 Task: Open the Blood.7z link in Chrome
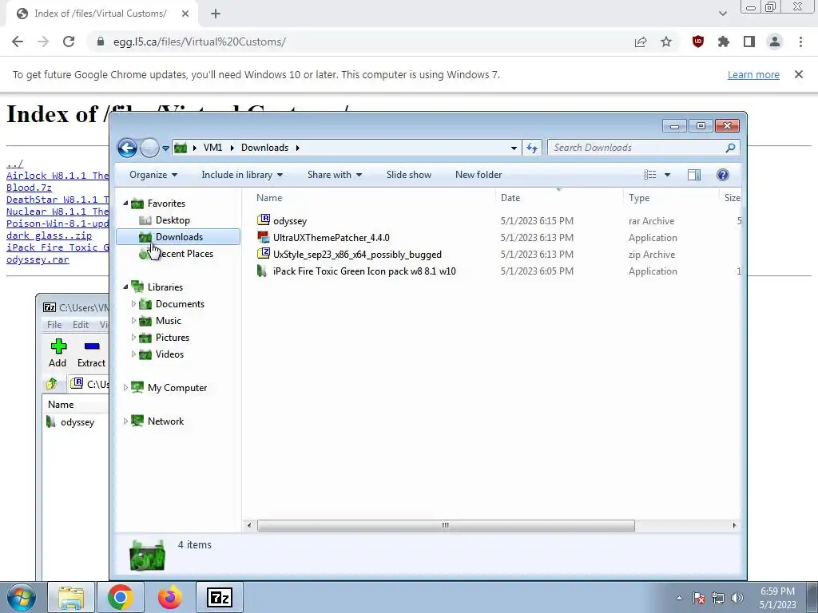(29, 188)
